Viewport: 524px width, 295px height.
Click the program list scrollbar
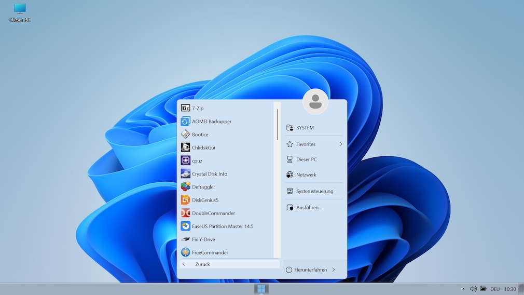click(x=277, y=125)
